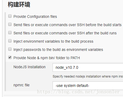This screenshot has height=97, width=123.
Task: Enable Inject environment variables checkbox
Action: coord(10,41)
